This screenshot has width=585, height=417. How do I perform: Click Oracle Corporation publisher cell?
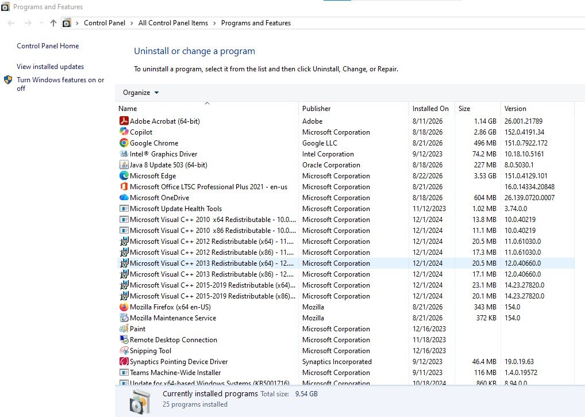[x=332, y=164]
